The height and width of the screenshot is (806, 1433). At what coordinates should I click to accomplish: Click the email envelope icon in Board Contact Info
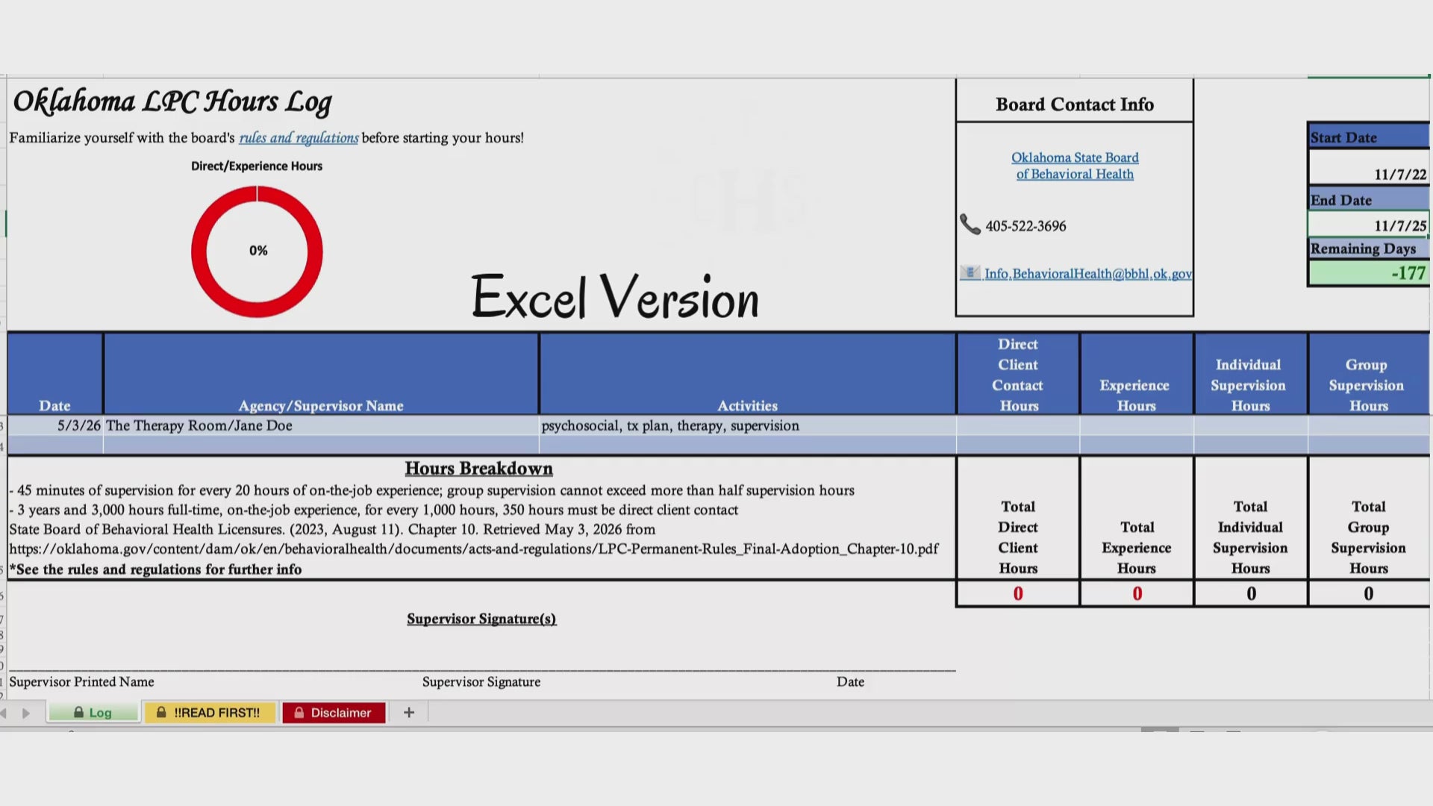click(970, 272)
